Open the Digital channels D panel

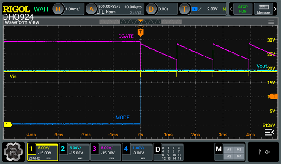click(x=158, y=150)
